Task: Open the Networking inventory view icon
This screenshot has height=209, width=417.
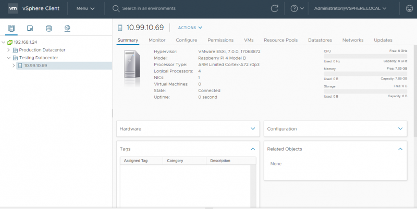Action: pyautogui.click(x=67, y=28)
